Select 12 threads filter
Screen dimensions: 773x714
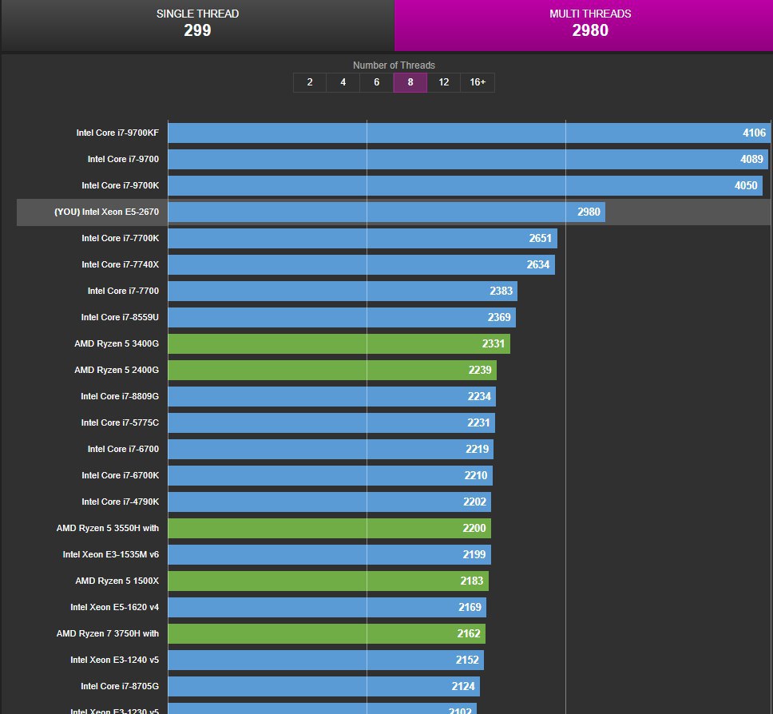pyautogui.click(x=444, y=82)
